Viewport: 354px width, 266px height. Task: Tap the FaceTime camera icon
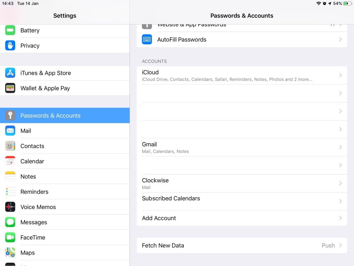pyautogui.click(x=10, y=237)
